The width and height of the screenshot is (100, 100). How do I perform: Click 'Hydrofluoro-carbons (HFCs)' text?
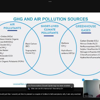tap(68, 52)
